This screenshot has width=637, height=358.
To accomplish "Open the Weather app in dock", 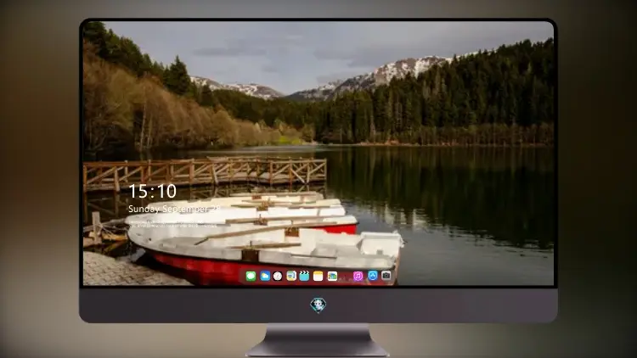I will tap(264, 276).
